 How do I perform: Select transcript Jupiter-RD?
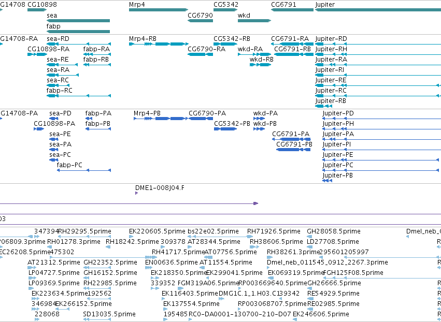point(331,39)
